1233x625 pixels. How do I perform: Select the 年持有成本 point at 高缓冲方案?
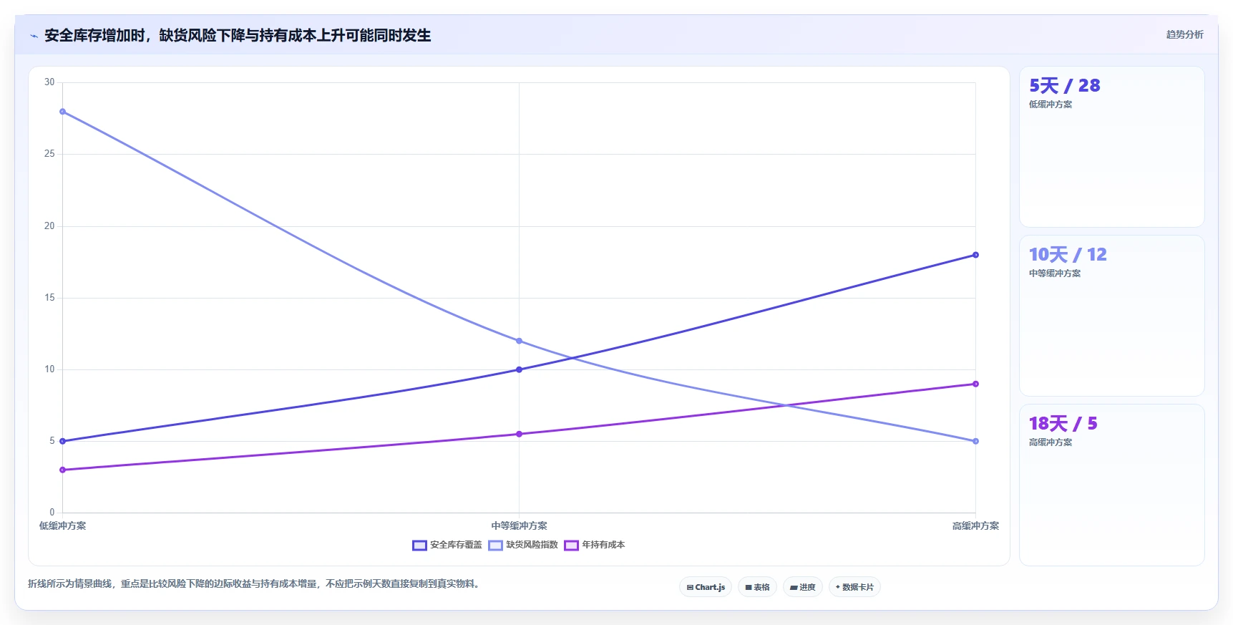coord(975,384)
